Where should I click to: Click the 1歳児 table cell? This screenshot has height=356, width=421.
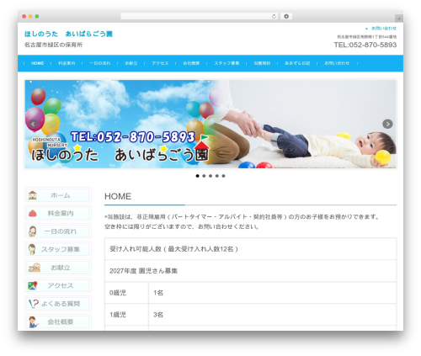click(x=126, y=315)
